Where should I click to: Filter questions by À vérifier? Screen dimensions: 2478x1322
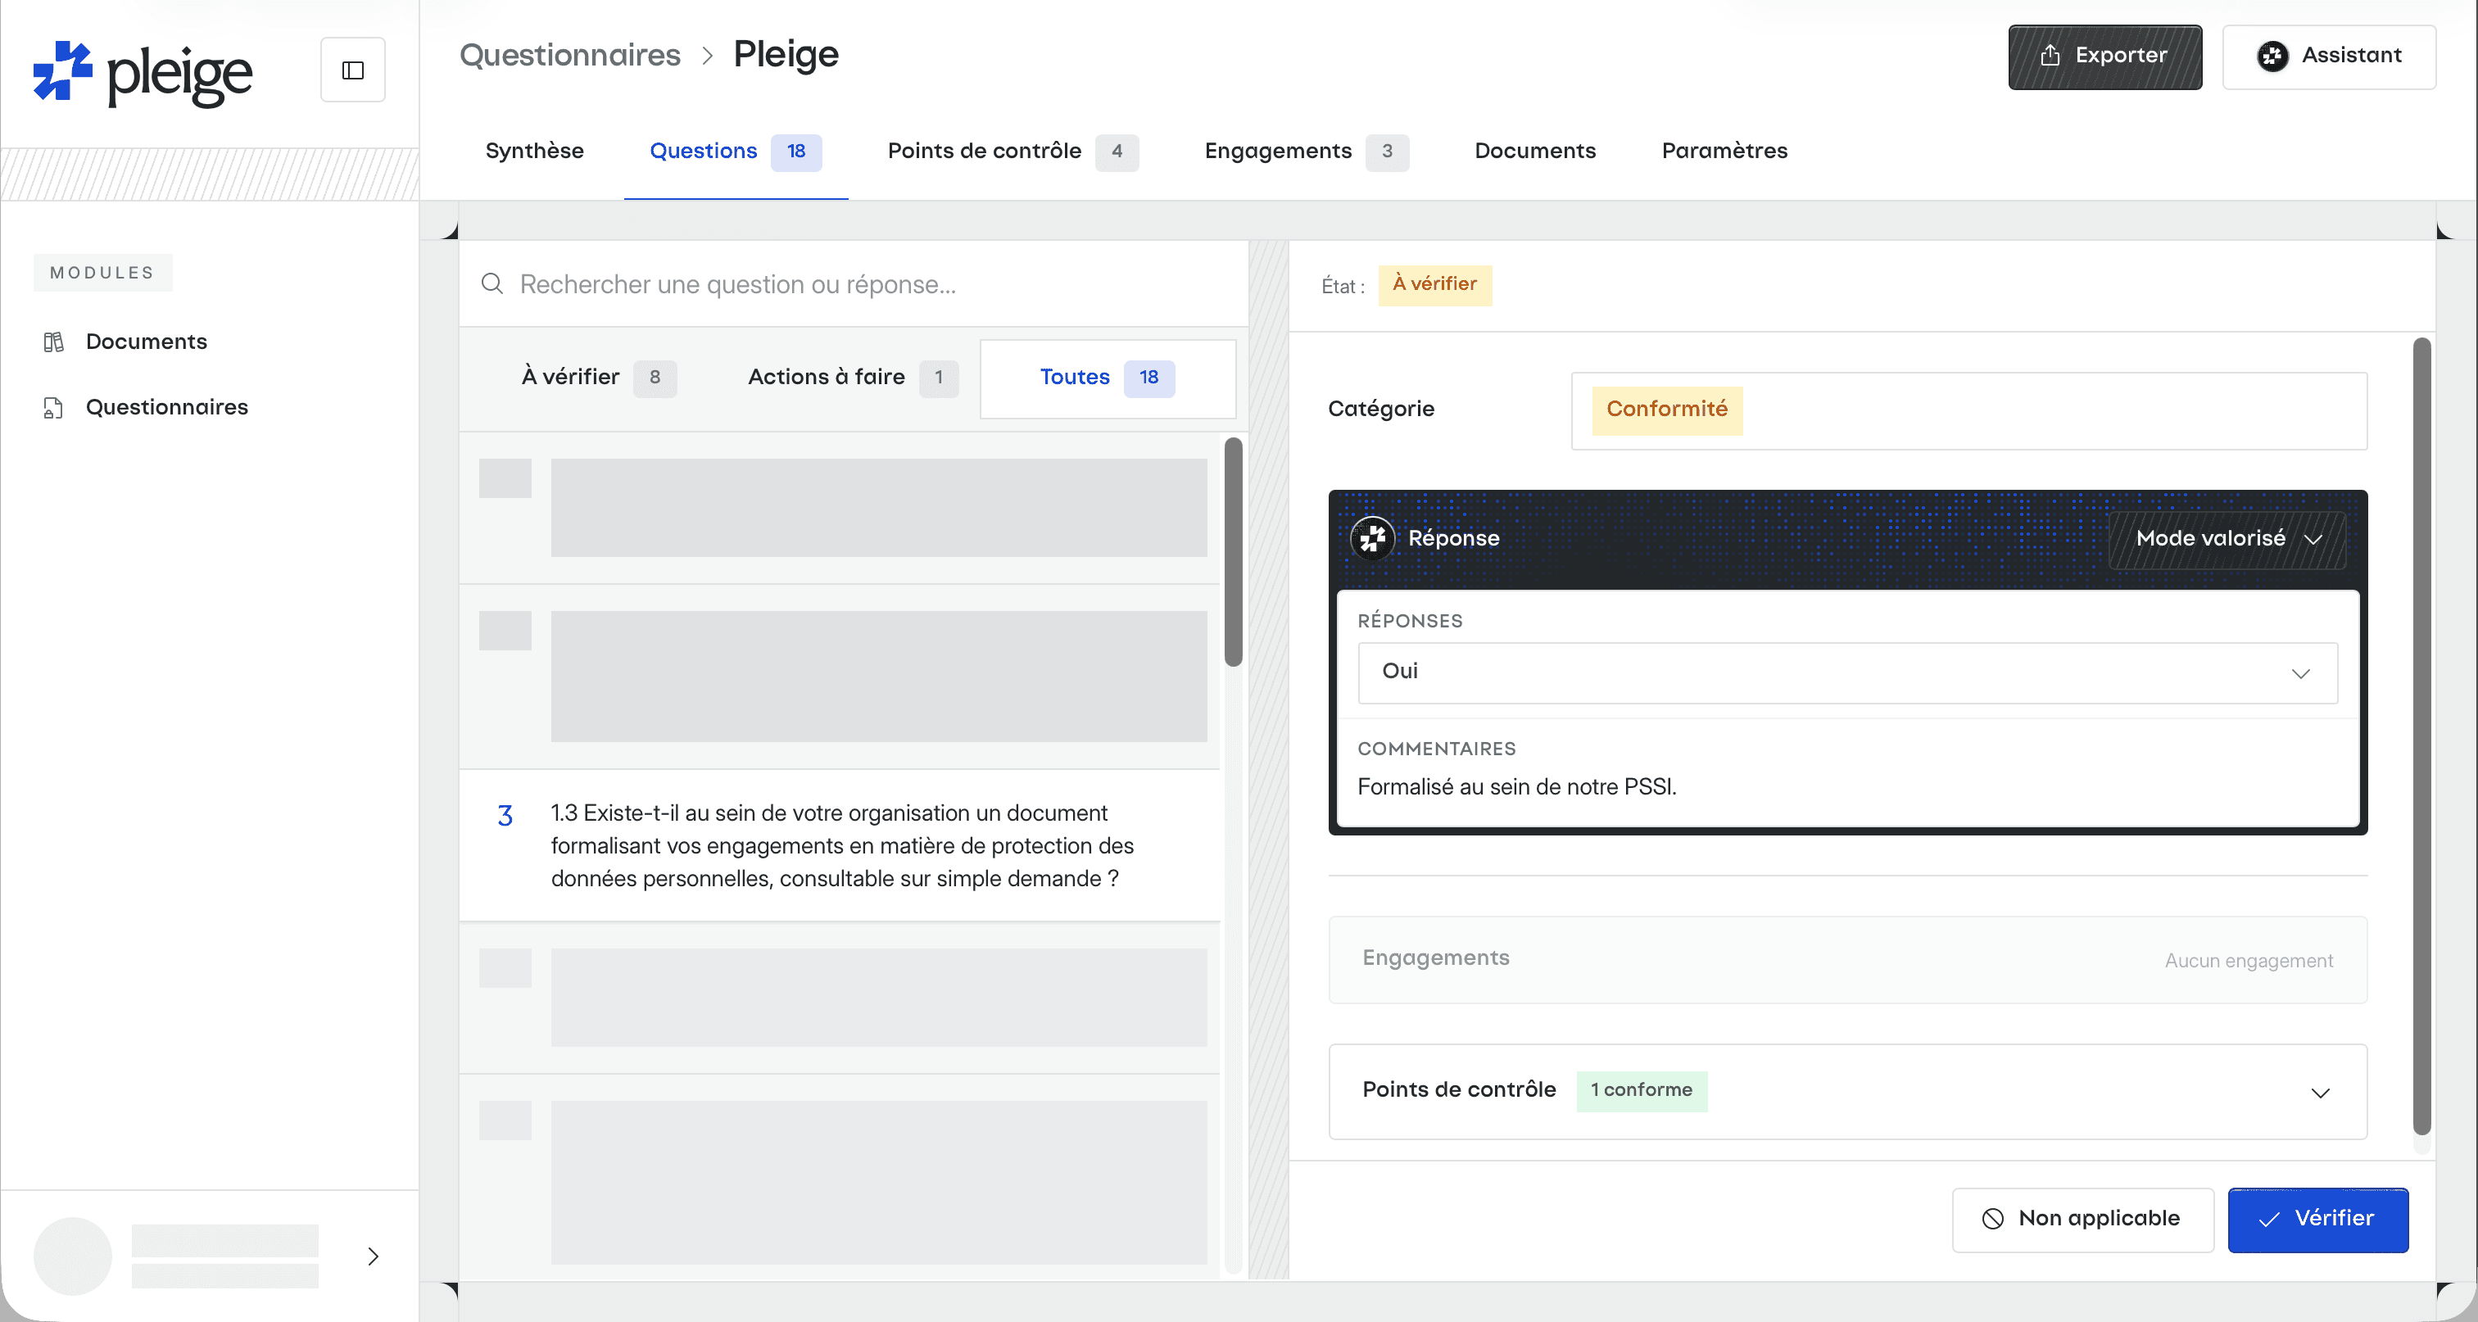[598, 377]
